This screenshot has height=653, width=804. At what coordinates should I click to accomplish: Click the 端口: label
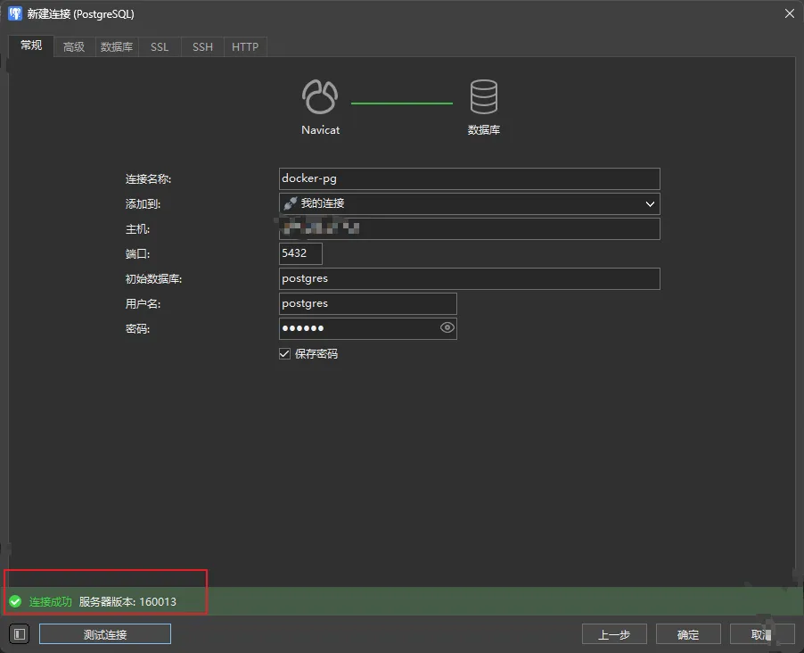[137, 253]
